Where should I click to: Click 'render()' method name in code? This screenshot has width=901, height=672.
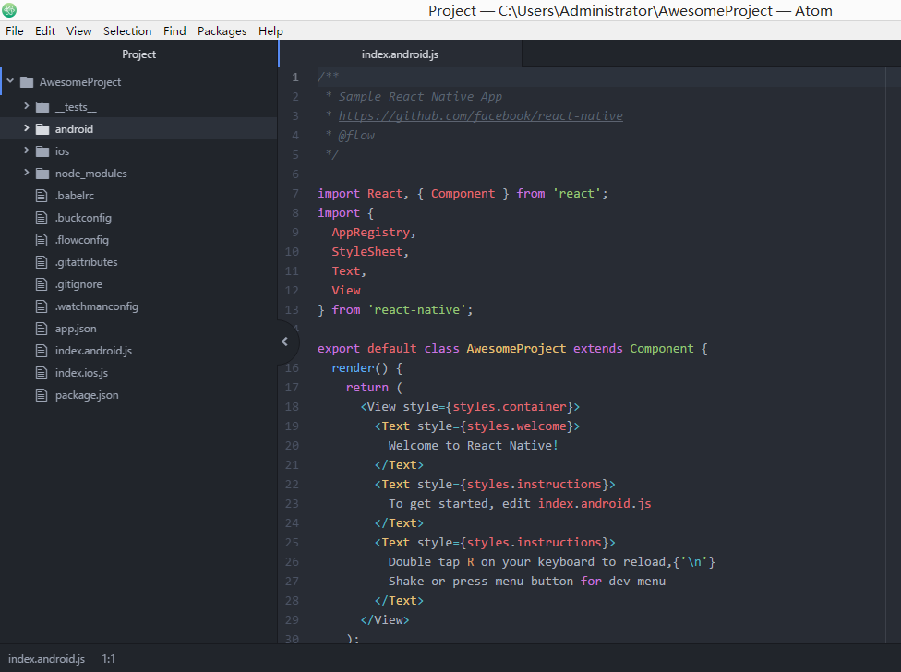tap(353, 368)
